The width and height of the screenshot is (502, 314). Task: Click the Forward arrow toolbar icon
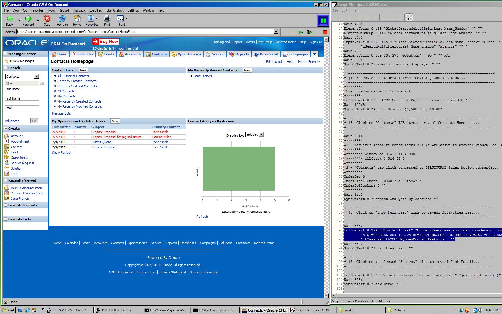tap(28, 19)
